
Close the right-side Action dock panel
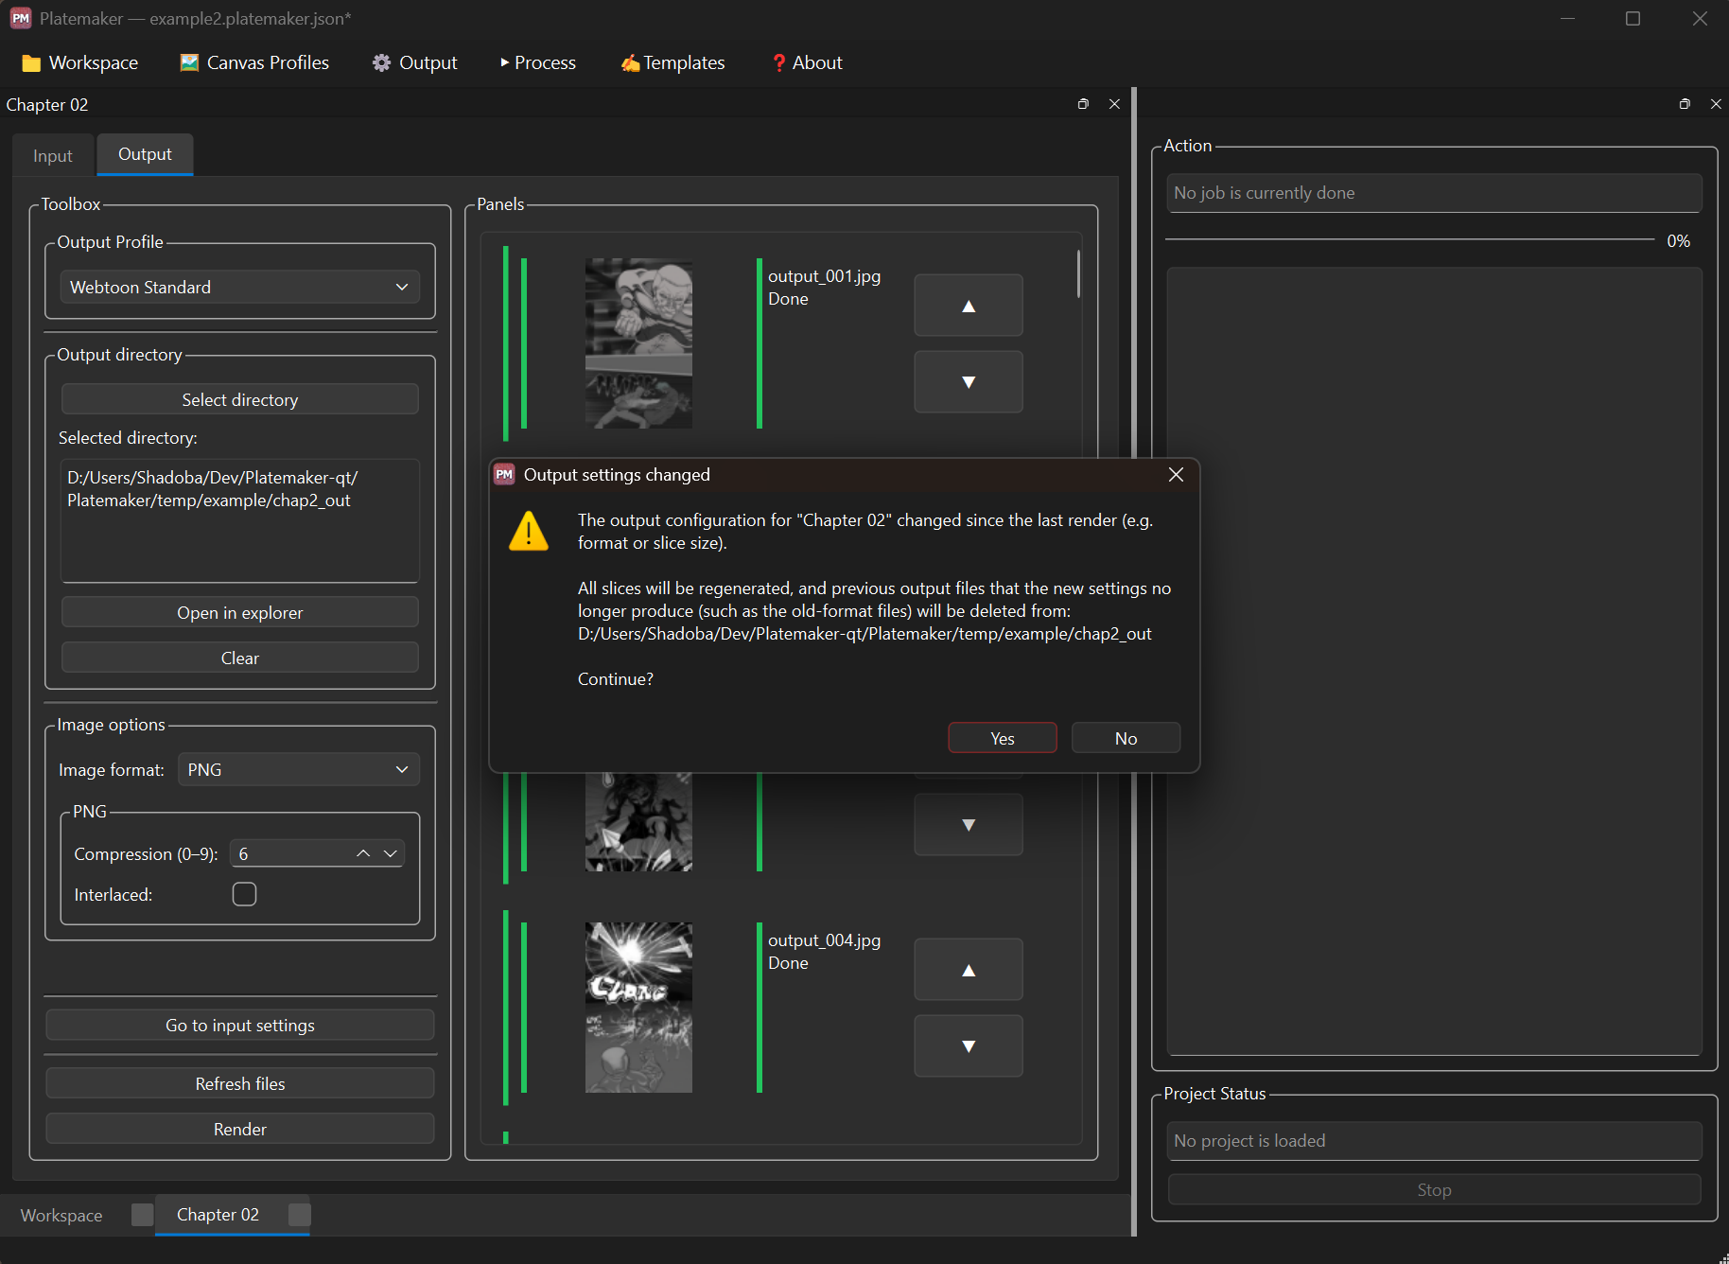point(1716,104)
